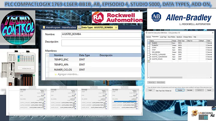Click the CompactLogix PLC hardware picture
216x121 pixels.
click(x=19, y=68)
